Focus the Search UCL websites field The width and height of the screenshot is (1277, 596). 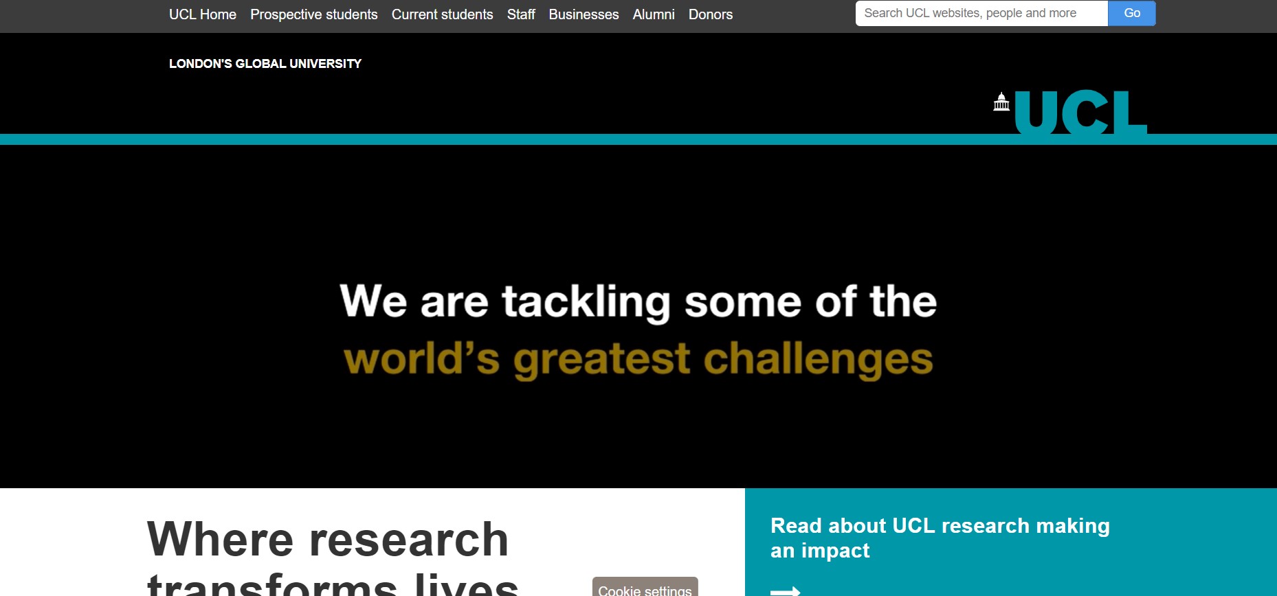(x=981, y=13)
